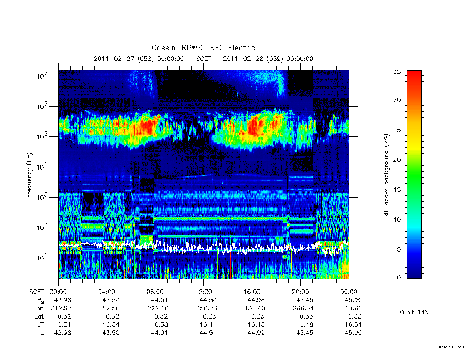
Task: Click the Lon value '356.78'
Action: (206, 309)
